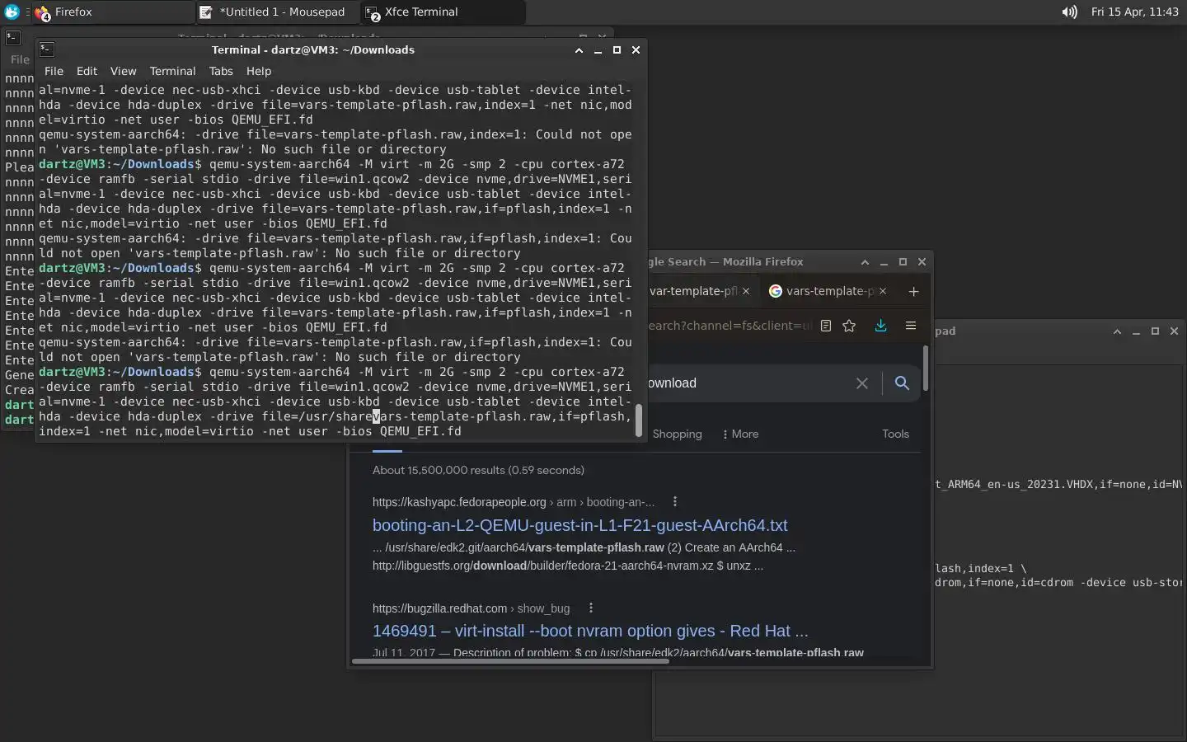The width and height of the screenshot is (1187, 742).
Task: Click Mousepad text line 'lash,index=1 \'
Action: click(x=981, y=568)
